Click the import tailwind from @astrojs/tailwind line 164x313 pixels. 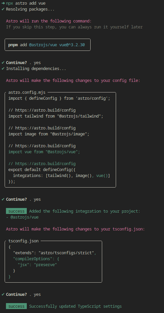56,116
